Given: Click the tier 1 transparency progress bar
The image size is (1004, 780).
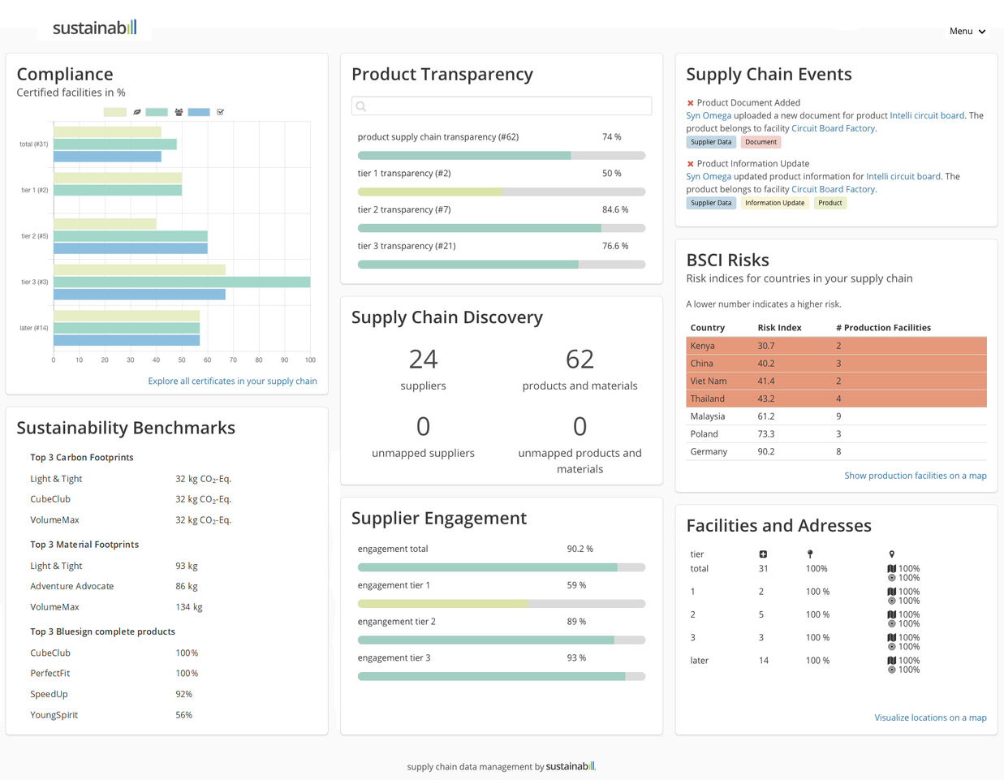Looking at the screenshot, I should pos(502,192).
